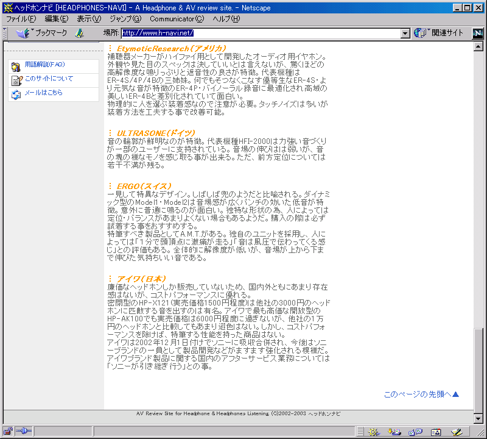
Task: Click the vertical scrollbar thumb
Action: [478, 369]
